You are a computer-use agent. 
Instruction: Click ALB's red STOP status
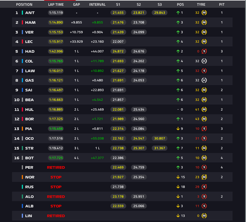tap(56, 206)
